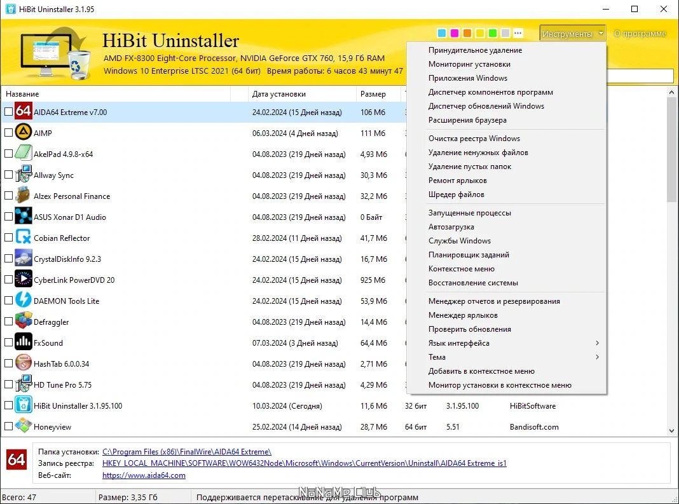Click the HiBit Uninstaller header logo
The height and width of the screenshot is (504, 679).
[57, 53]
